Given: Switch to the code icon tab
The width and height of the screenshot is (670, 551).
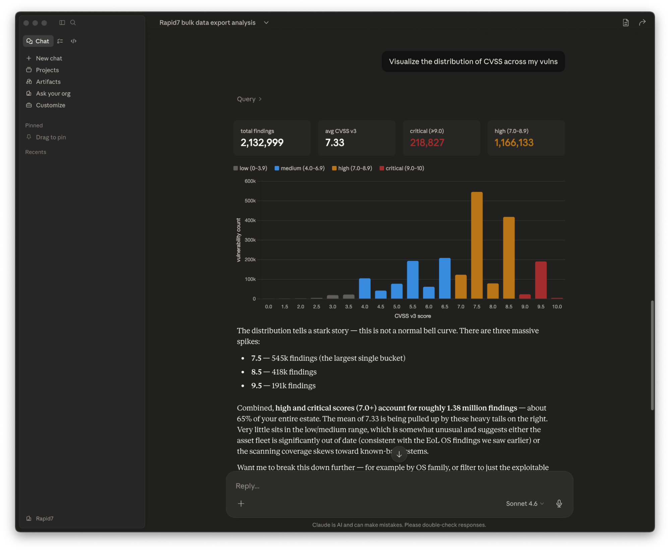Looking at the screenshot, I should tap(73, 41).
